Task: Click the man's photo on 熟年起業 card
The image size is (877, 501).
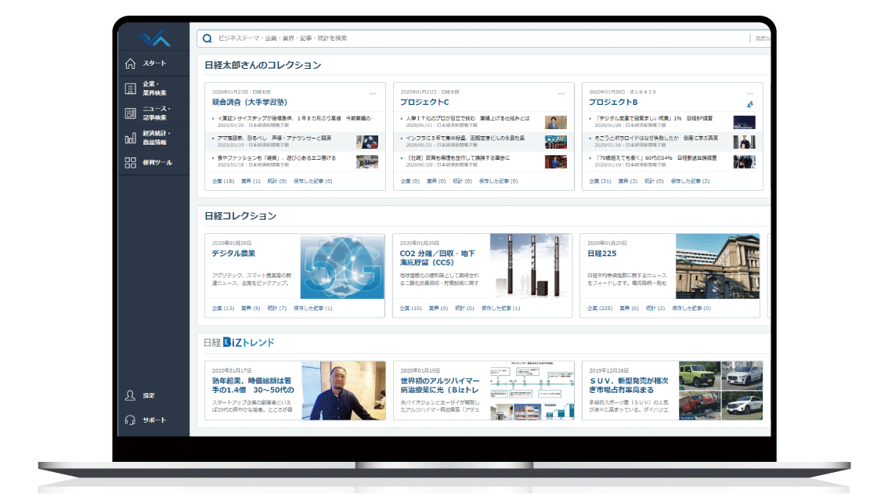Action: (x=344, y=391)
